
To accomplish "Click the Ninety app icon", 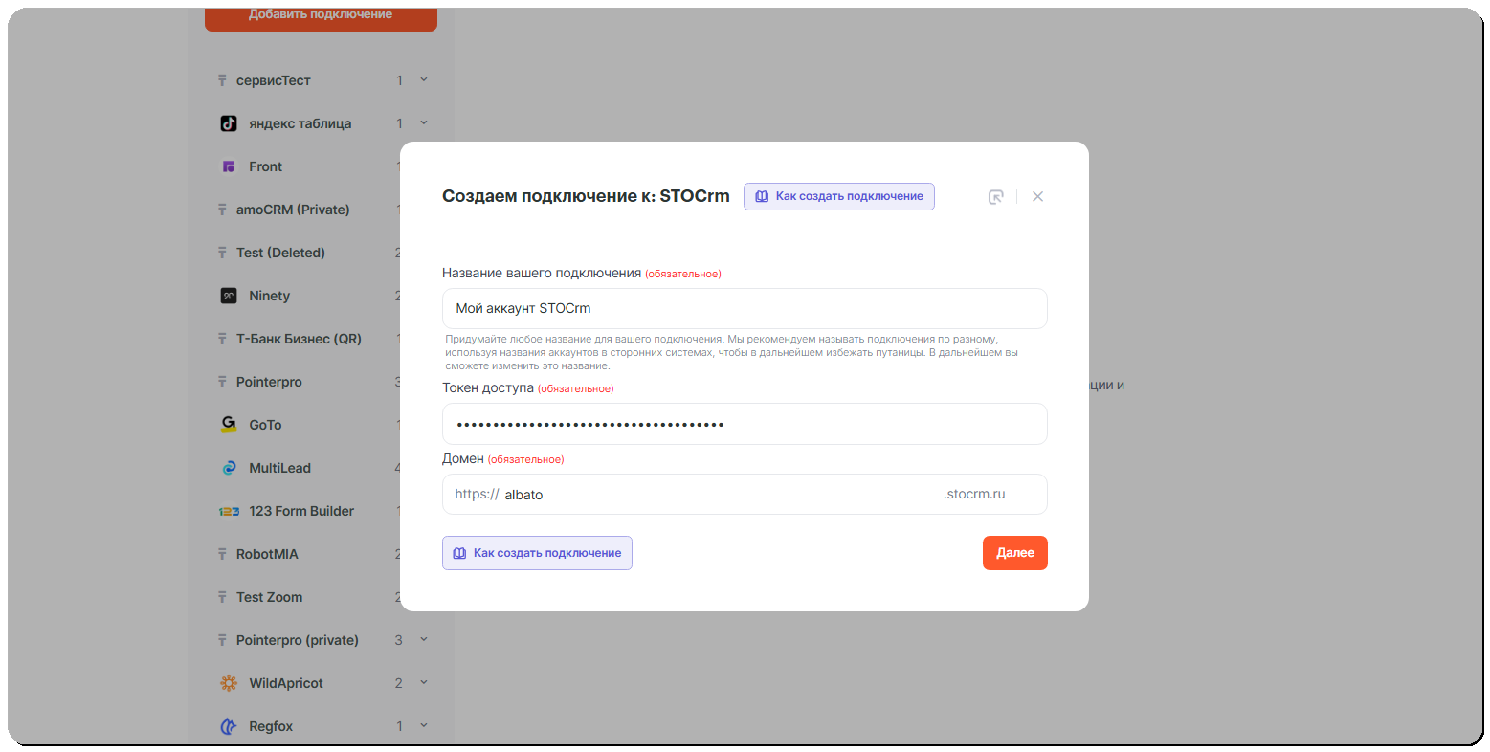I will 228,295.
